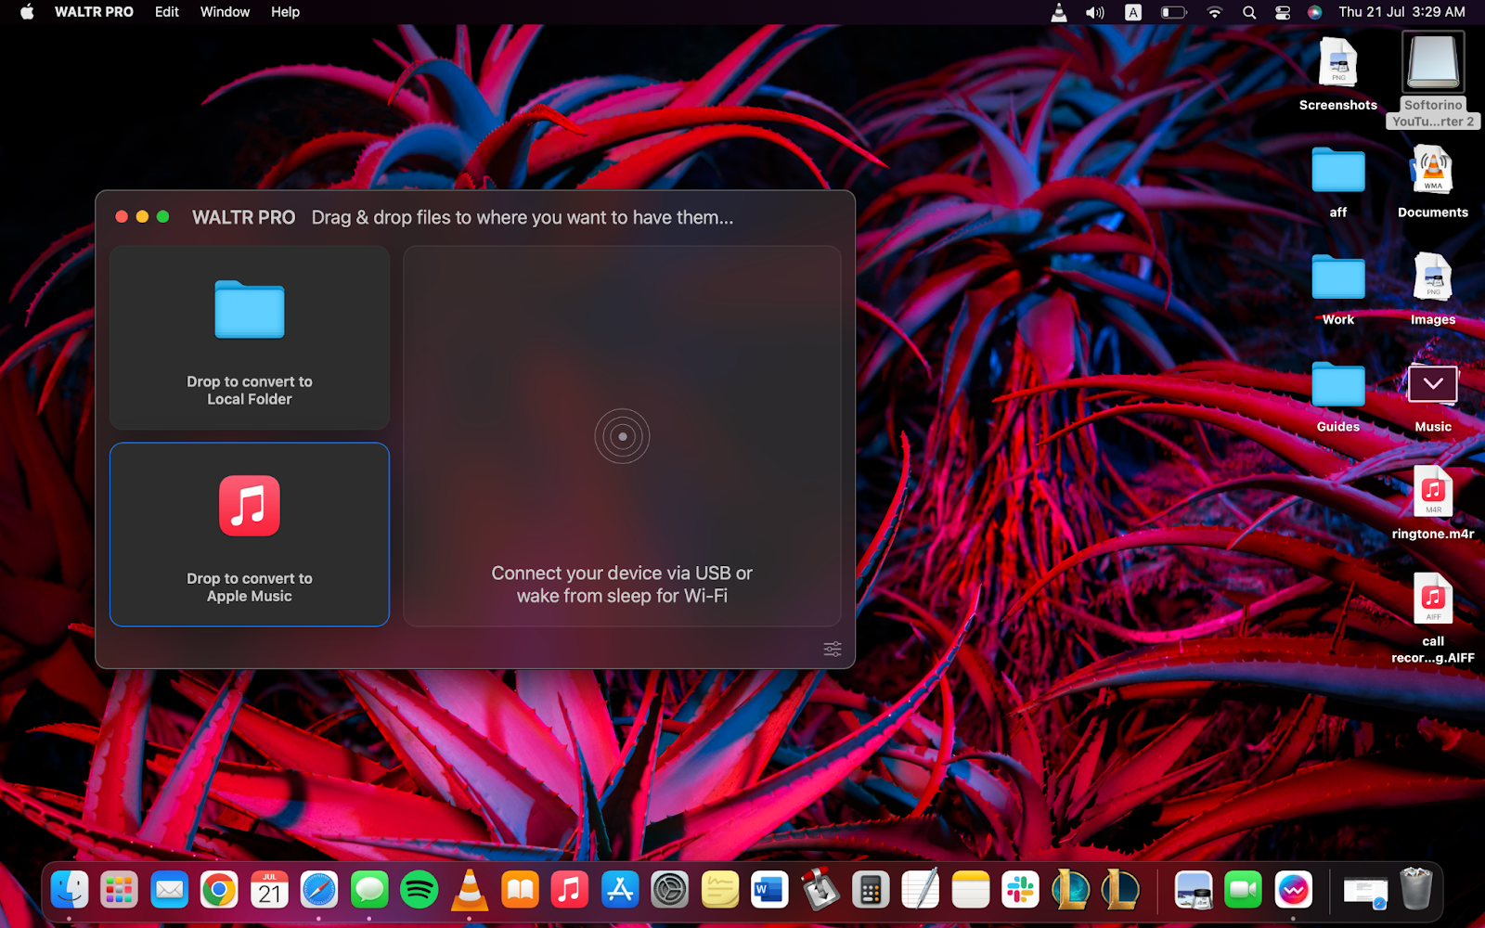Screen dimensions: 1485x928
Task: Minimize WALTR PRO with the yellow button
Action: coord(142,217)
